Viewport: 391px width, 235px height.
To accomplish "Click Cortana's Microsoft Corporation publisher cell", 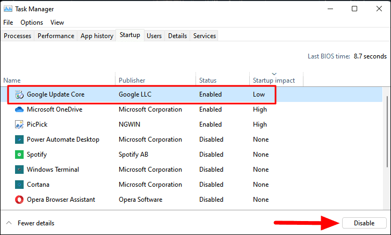I will point(150,185).
